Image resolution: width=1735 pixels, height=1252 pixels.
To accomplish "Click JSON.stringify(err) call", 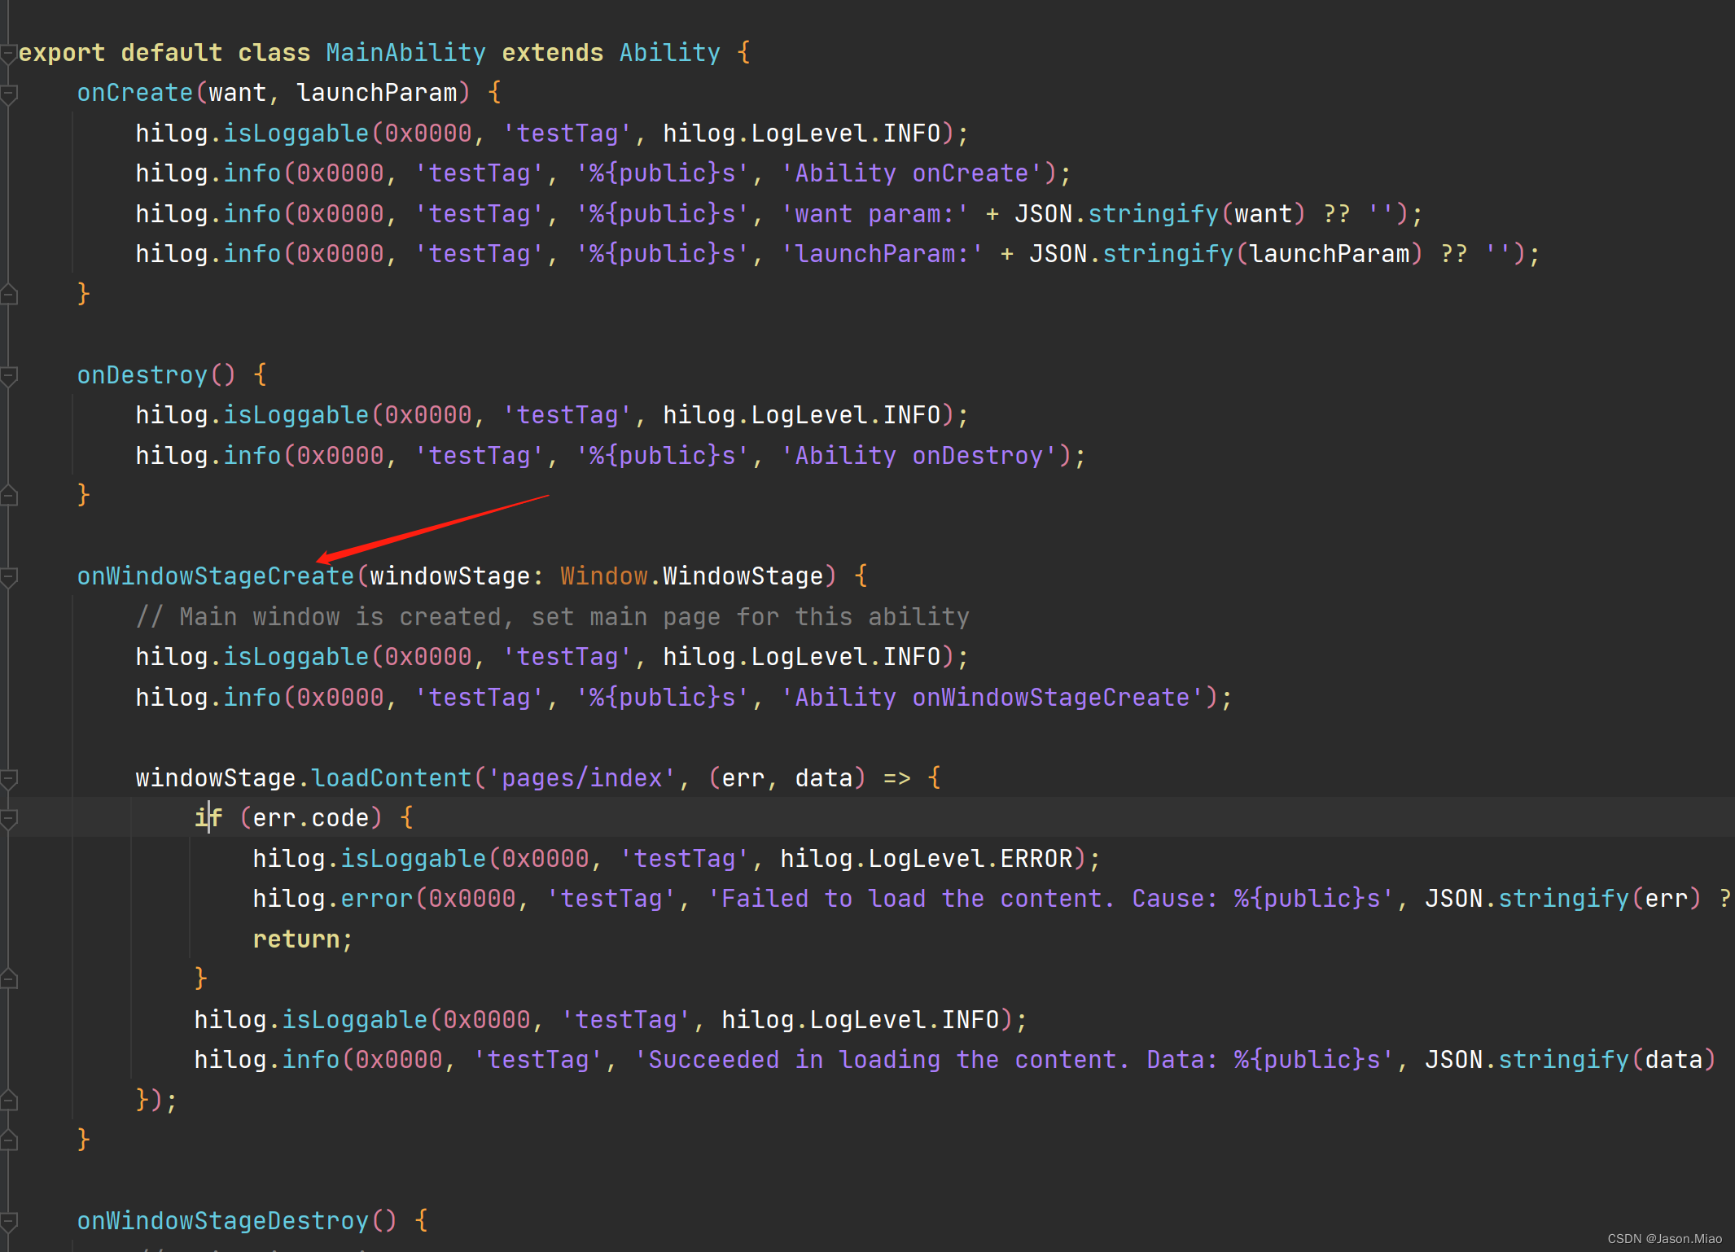I will tap(1563, 899).
